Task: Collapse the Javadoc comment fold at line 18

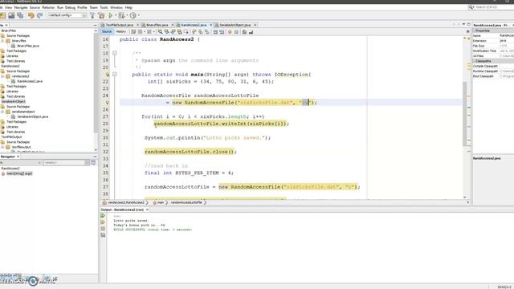Action: tap(114, 53)
